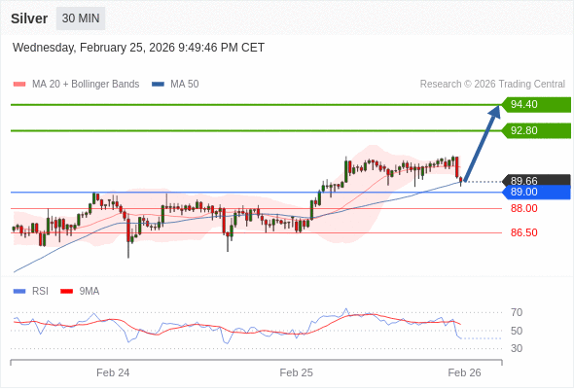Image resolution: width=574 pixels, height=389 pixels.
Task: Click the MA 50 blue legend swatch
Action: click(158, 85)
